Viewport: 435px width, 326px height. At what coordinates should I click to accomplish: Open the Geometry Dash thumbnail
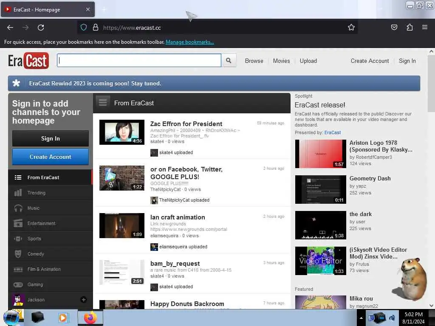click(x=320, y=189)
